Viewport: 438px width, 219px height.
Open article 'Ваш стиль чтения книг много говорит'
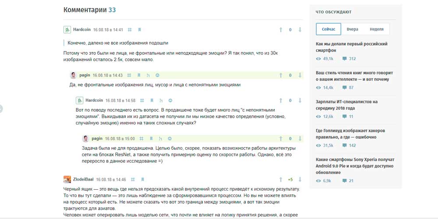point(354,76)
